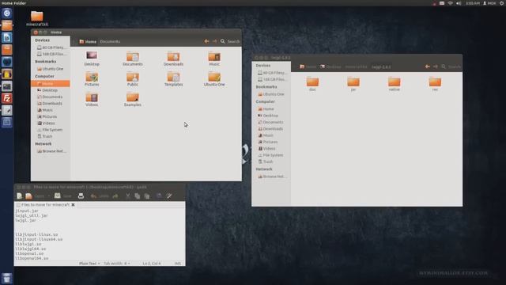Open the Public folder icon
506x285 pixels.
(133, 79)
